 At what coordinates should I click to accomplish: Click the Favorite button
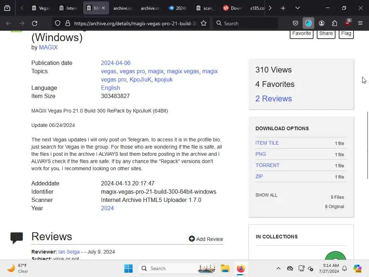point(302,34)
